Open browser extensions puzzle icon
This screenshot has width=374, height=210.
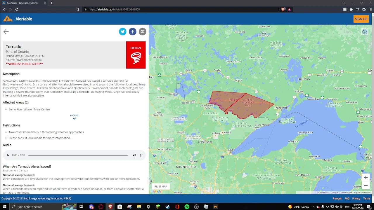coord(351,9)
